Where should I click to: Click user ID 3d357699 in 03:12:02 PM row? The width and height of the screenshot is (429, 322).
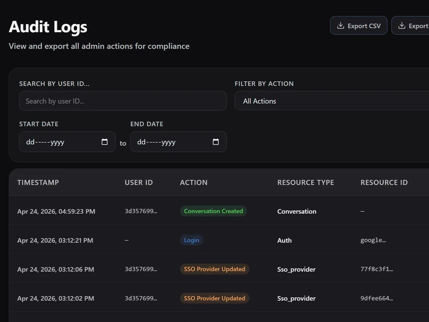[141, 298]
